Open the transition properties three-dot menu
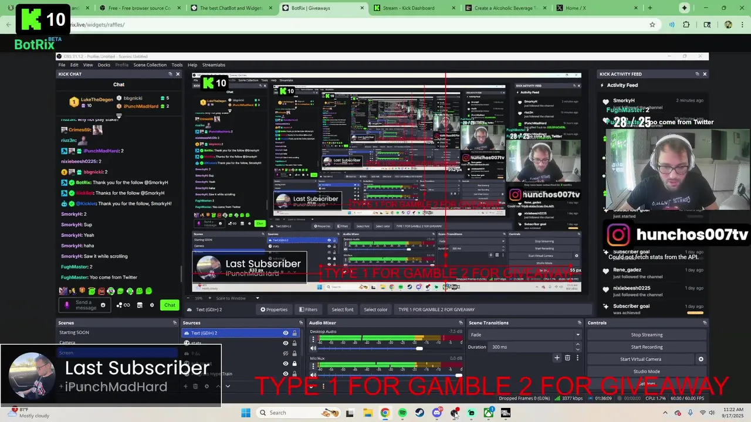This screenshot has height=422, width=751. point(577,358)
